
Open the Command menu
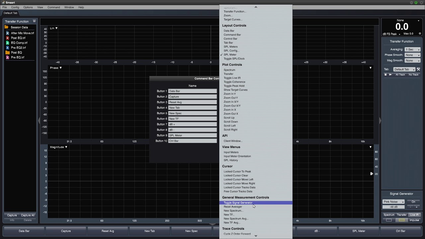point(53,7)
